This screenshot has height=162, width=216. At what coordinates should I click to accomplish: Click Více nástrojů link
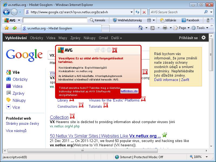(x=16, y=131)
